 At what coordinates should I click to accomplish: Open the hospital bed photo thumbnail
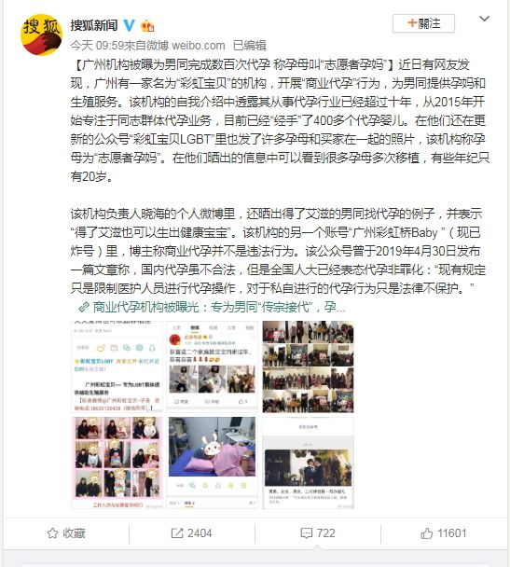[x=213, y=463]
